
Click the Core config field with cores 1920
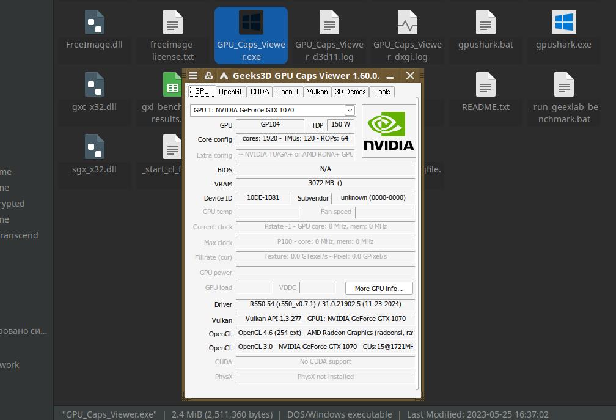click(295, 139)
